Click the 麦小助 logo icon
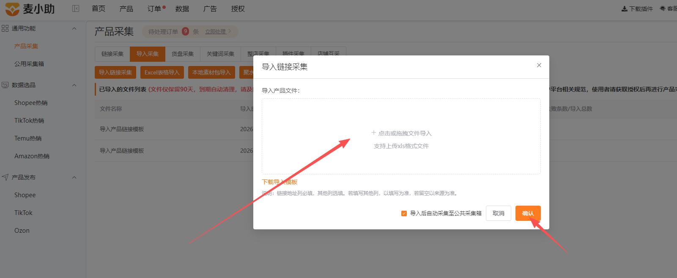 point(12,9)
